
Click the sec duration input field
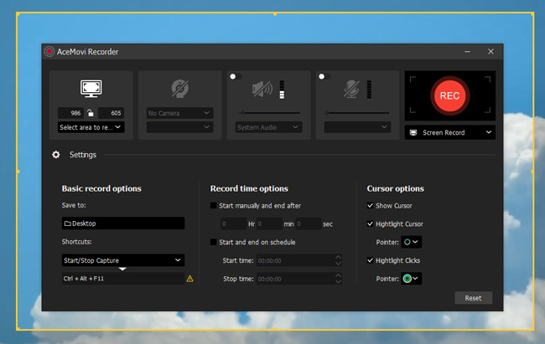[309, 224]
